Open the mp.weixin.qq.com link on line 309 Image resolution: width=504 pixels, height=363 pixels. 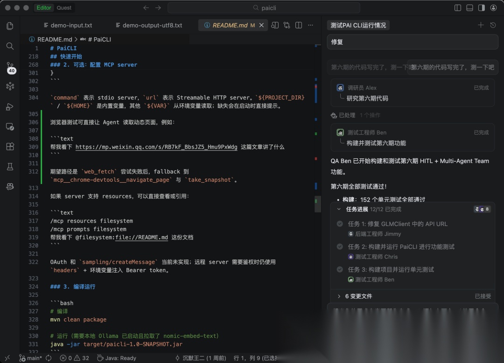[x=156, y=147]
